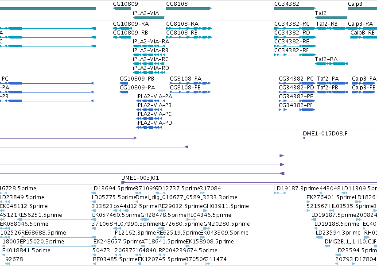
Task: Click protein iPLA2-VIA-PC
Action: tap(154, 114)
